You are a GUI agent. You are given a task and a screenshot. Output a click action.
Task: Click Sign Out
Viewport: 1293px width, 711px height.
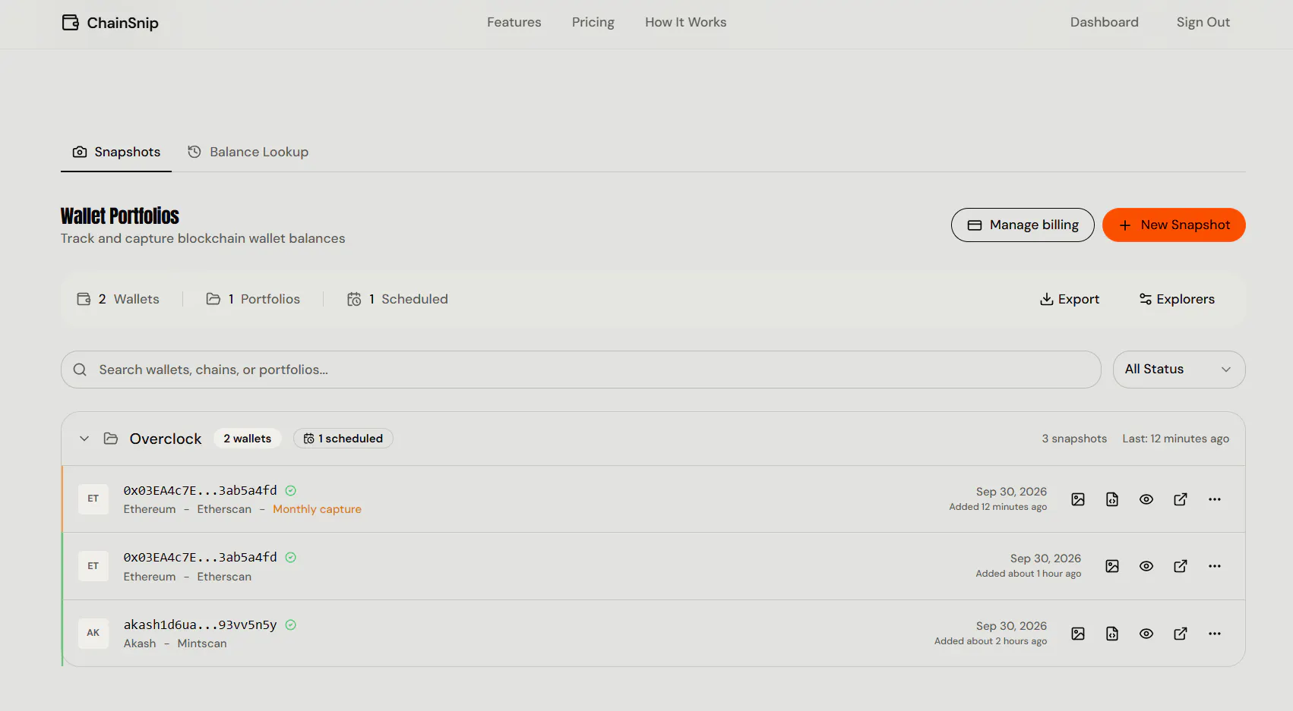click(x=1203, y=22)
